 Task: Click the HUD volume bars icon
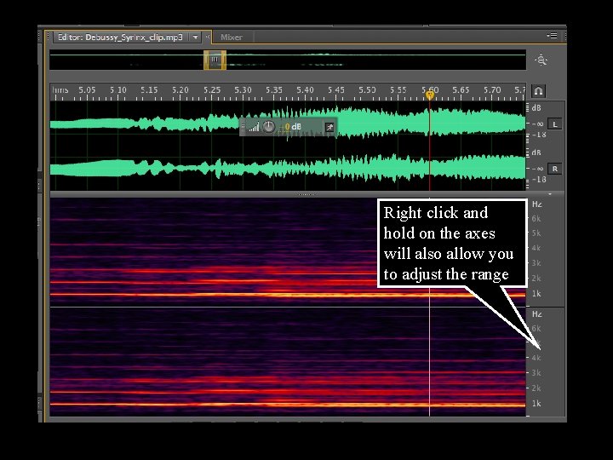point(254,127)
